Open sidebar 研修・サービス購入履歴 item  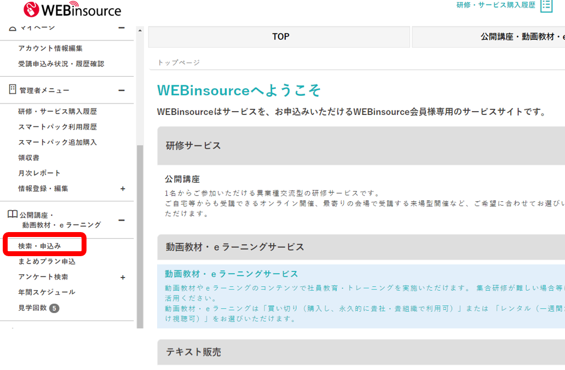pyautogui.click(x=57, y=111)
